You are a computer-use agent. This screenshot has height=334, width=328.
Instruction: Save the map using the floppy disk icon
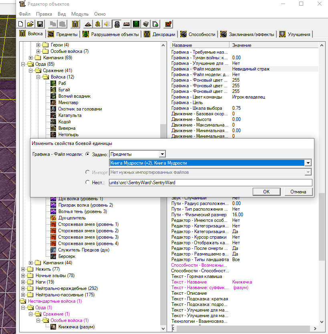pos(40,24)
